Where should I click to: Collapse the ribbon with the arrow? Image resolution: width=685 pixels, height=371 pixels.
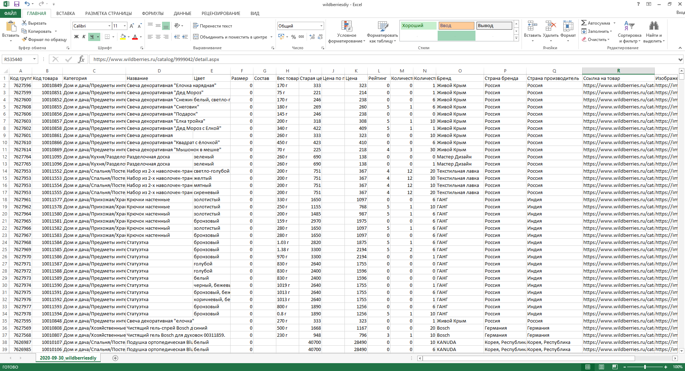pyautogui.click(x=680, y=48)
